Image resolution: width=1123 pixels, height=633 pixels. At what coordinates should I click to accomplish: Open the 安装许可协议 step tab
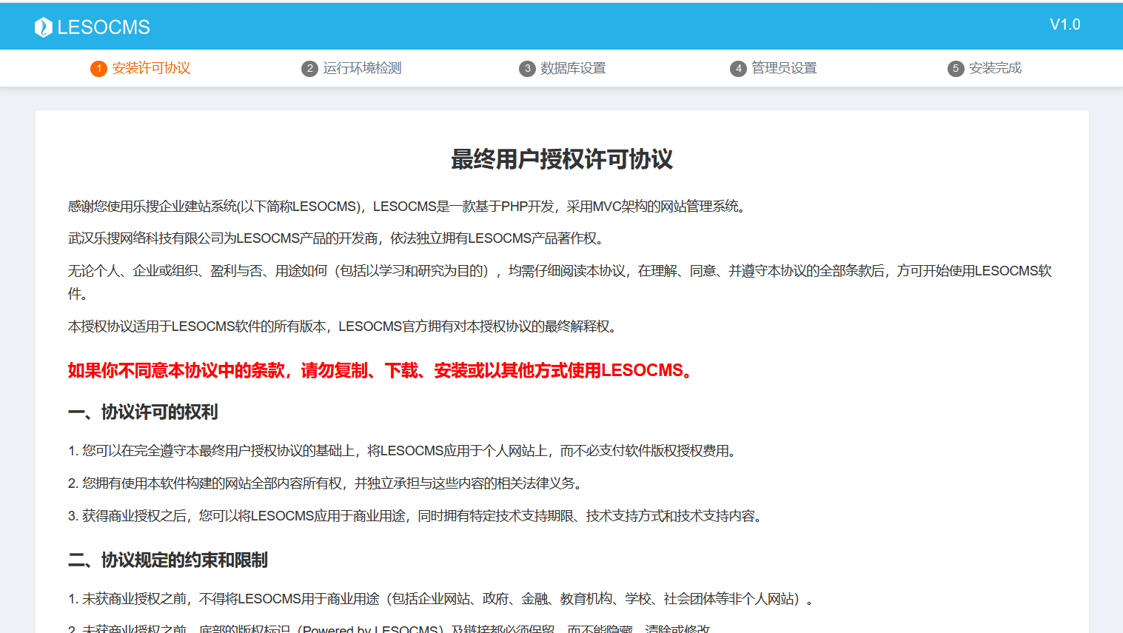coord(151,68)
